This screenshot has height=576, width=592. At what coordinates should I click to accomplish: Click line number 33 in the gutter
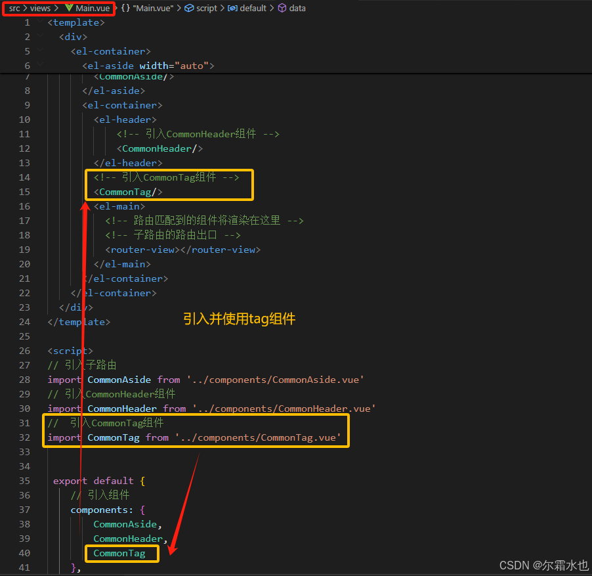pyautogui.click(x=24, y=452)
